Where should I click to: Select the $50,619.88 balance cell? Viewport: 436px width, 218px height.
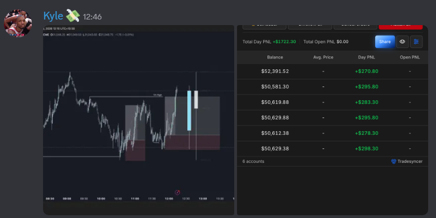pyautogui.click(x=275, y=103)
